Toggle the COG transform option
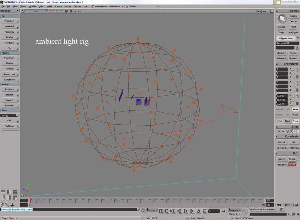The image size is (300, 220). click(280, 121)
